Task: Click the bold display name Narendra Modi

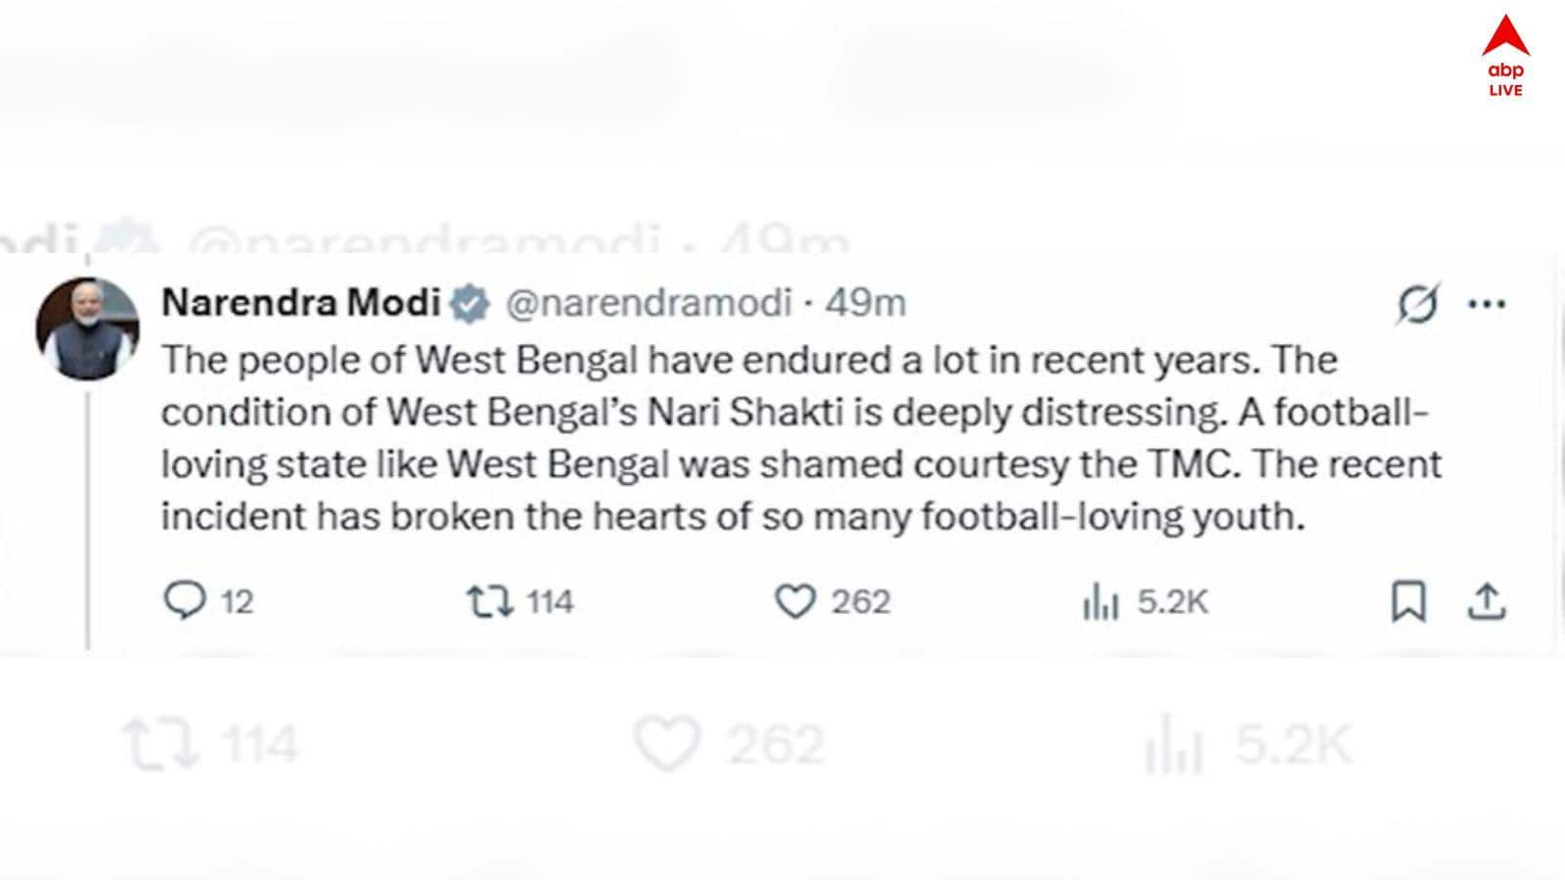Action: 300,303
